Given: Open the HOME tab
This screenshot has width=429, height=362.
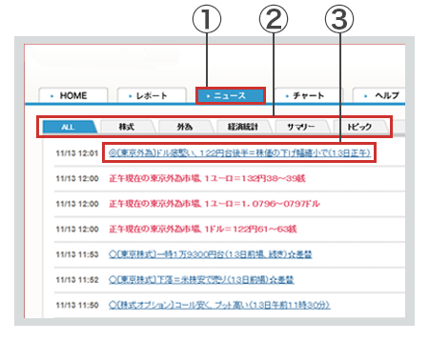Looking at the screenshot, I should [x=73, y=95].
